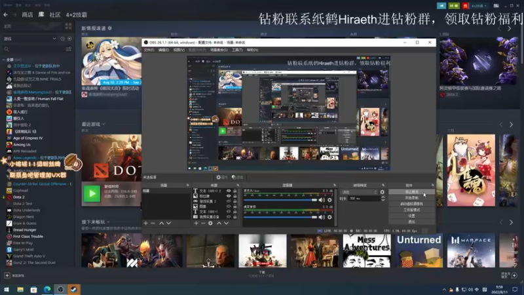Toggle visibility eye of the third OBS source
The image size is (524, 295).
coord(229,201)
